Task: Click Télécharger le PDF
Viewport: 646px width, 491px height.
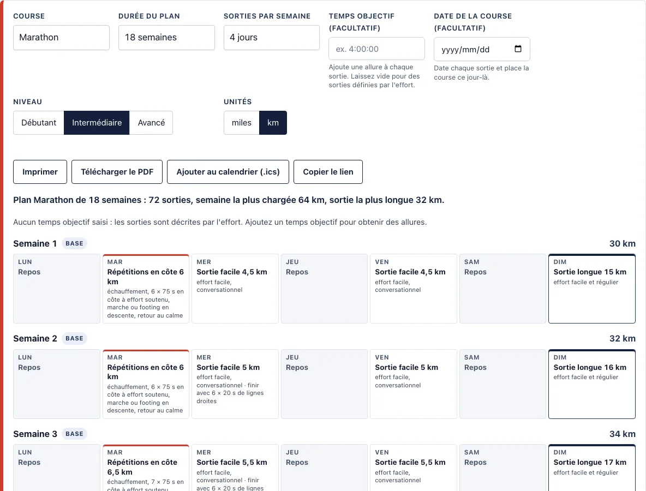Action: 117,172
